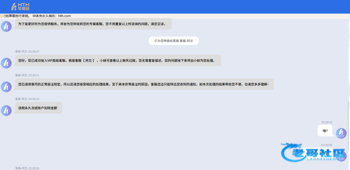Click the 02:39:46 timestamp above the user message
350x170 pixels.
coord(327,145)
